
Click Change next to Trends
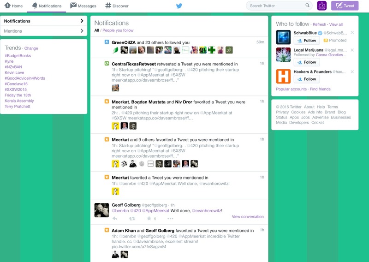point(31,48)
